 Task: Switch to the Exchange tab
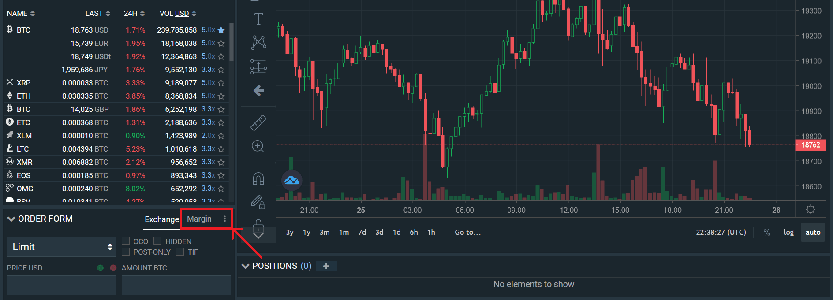pos(161,219)
